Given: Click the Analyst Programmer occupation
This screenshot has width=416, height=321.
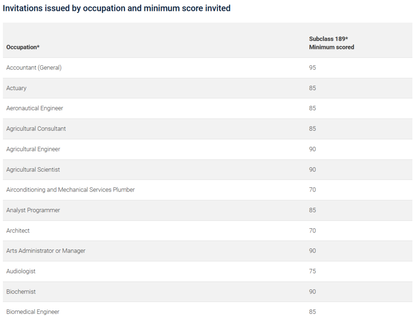Looking at the screenshot, I should click(33, 210).
